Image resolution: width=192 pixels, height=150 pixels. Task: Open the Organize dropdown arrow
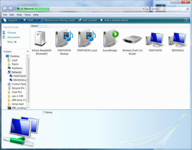pyautogui.click(x=20, y=20)
